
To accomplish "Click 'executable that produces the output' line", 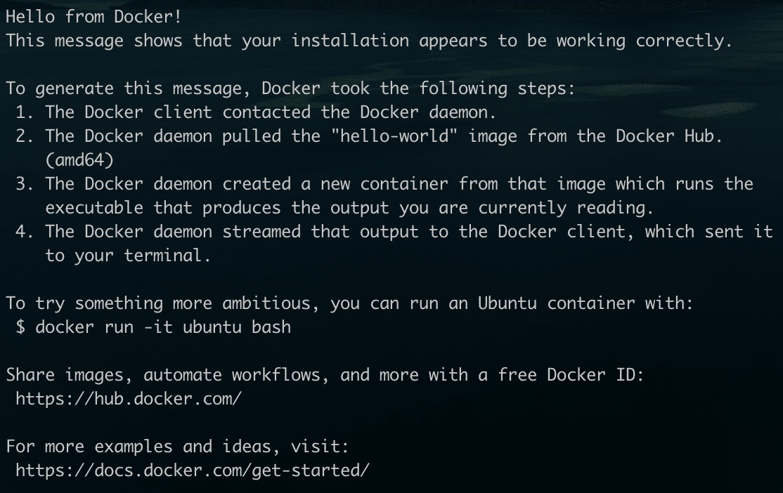I will tap(349, 208).
